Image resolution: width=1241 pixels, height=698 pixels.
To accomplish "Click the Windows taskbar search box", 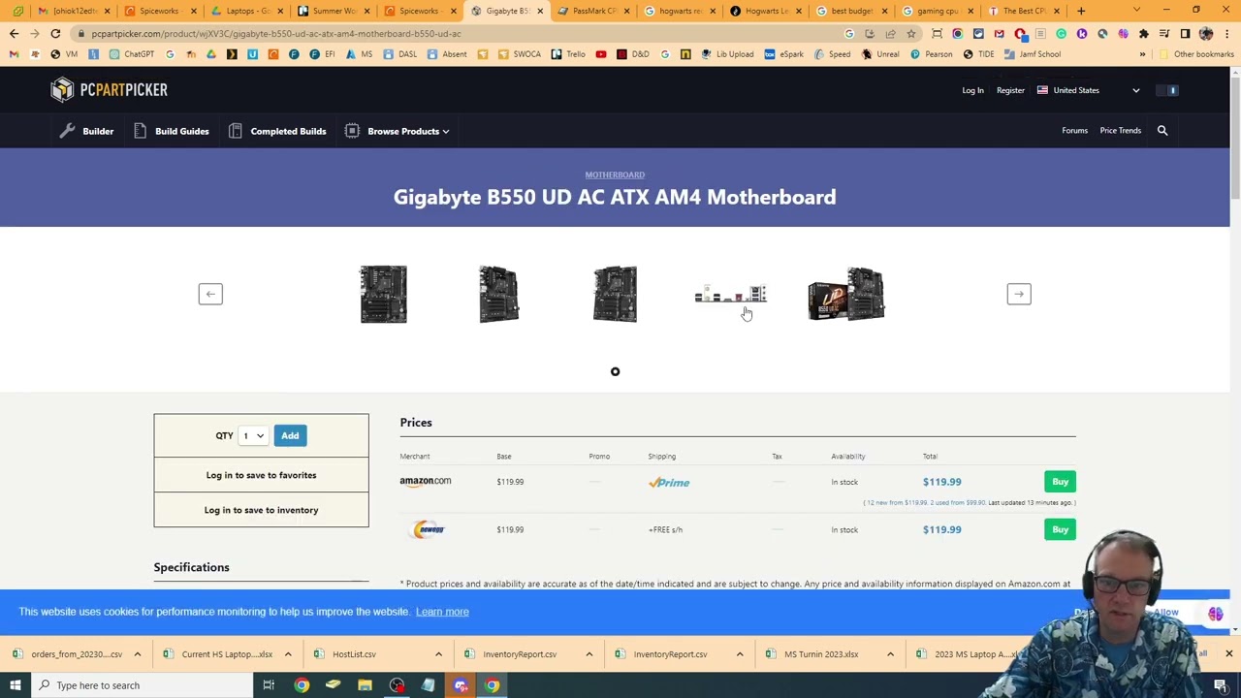I will [142, 685].
